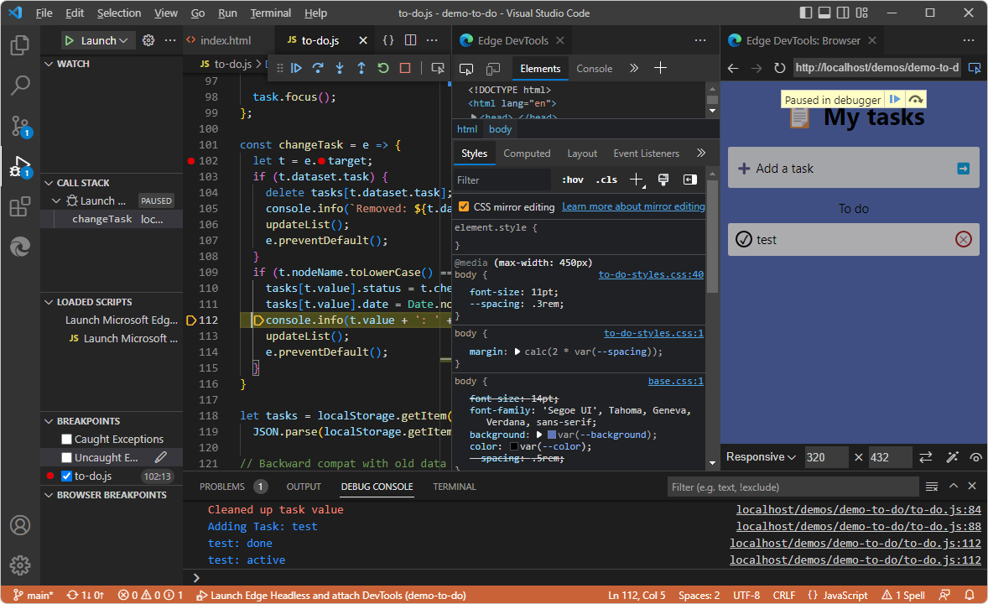Viewport: 988px width, 604px height.
Task: Click the Continue icon in the debug toolbar
Action: click(x=296, y=68)
